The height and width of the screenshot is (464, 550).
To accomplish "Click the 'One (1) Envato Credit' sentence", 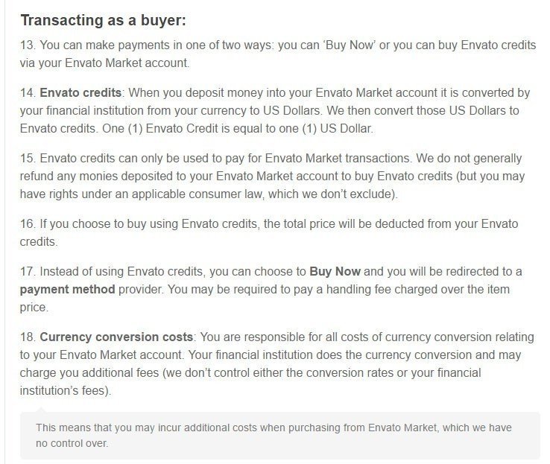I will 238,129.
